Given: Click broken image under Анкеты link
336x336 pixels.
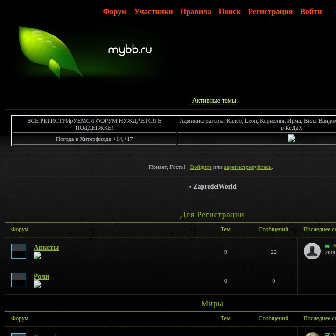Looking at the screenshot, I should (37, 255).
